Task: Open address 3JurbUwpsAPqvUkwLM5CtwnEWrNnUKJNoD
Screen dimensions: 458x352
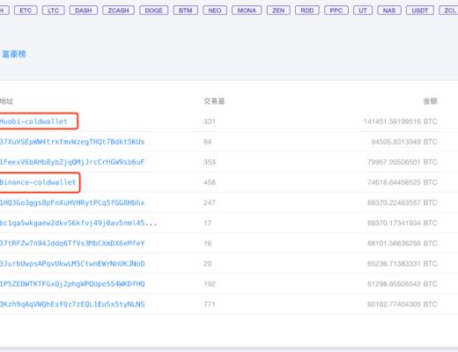Action: pyautogui.click(x=72, y=263)
